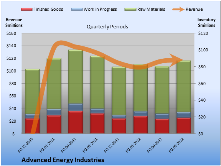Click the Inventory $millions axis title
This screenshot has width=221, height=166.
(x=206, y=23)
